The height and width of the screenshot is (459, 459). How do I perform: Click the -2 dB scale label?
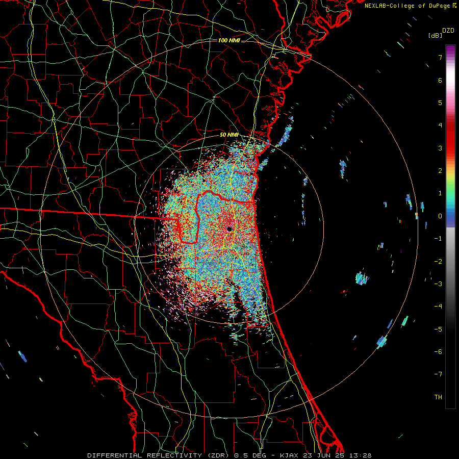(x=438, y=262)
